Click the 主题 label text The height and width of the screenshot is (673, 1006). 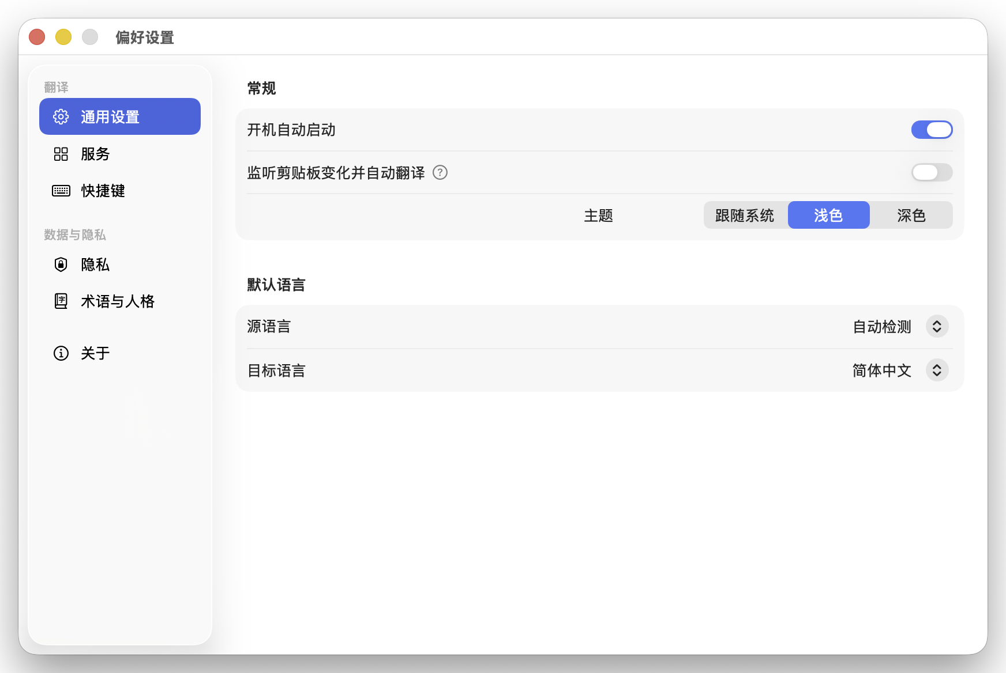[x=598, y=215]
